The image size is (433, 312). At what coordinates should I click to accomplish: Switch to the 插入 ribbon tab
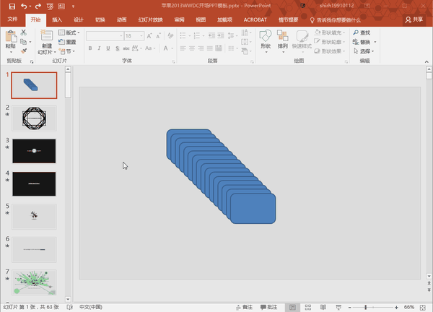[57, 19]
